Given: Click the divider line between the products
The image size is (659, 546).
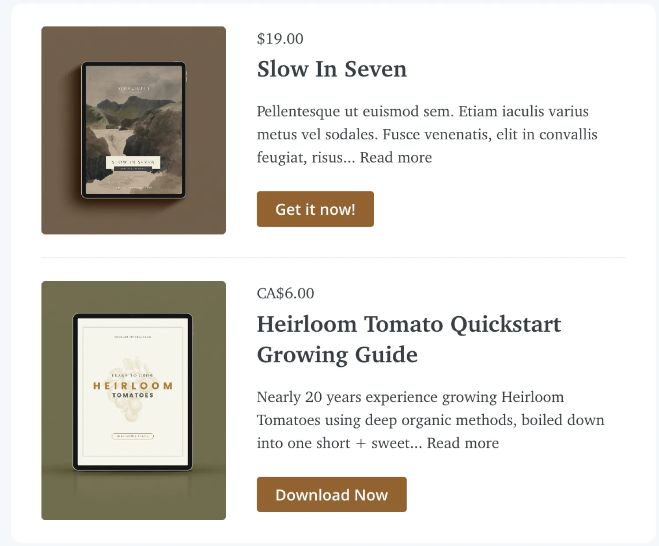Looking at the screenshot, I should [x=333, y=258].
